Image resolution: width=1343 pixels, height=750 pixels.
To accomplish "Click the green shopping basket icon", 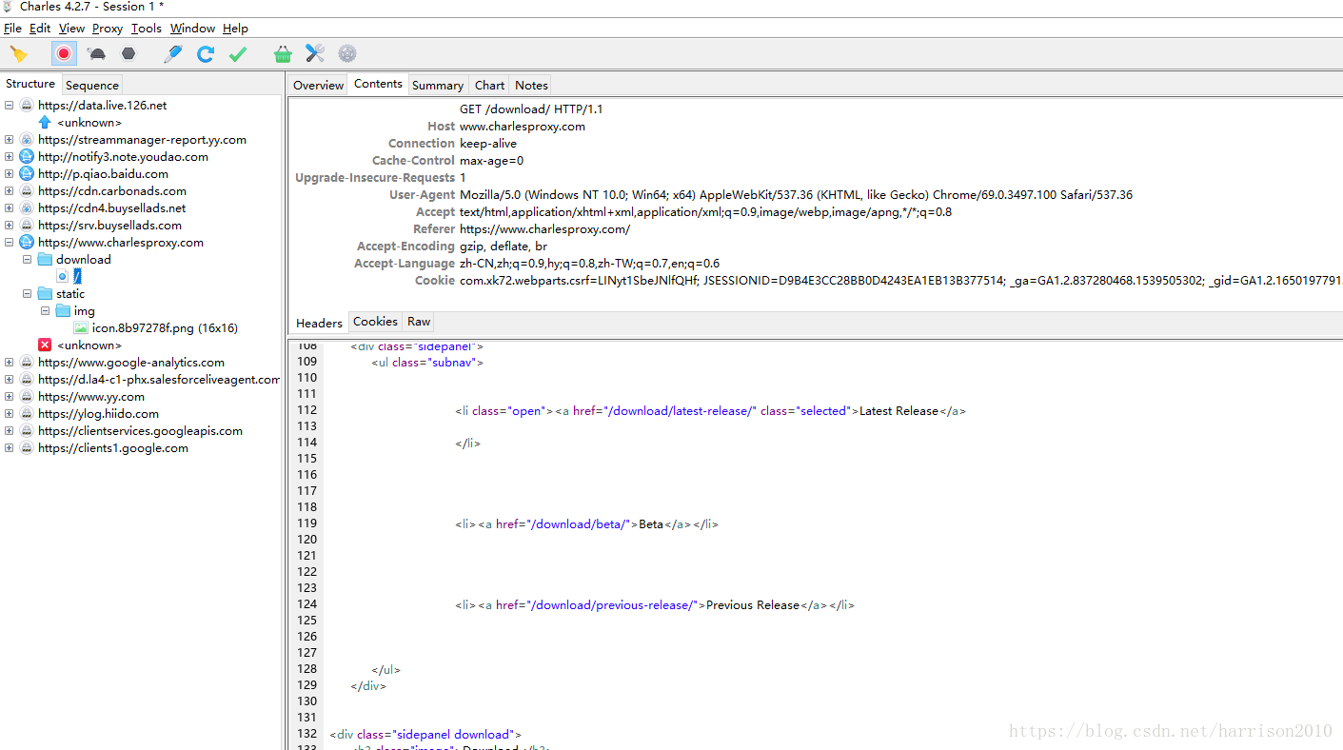I will click(x=283, y=54).
